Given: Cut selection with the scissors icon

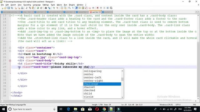Looking at the screenshot, I should [x=27, y=8].
